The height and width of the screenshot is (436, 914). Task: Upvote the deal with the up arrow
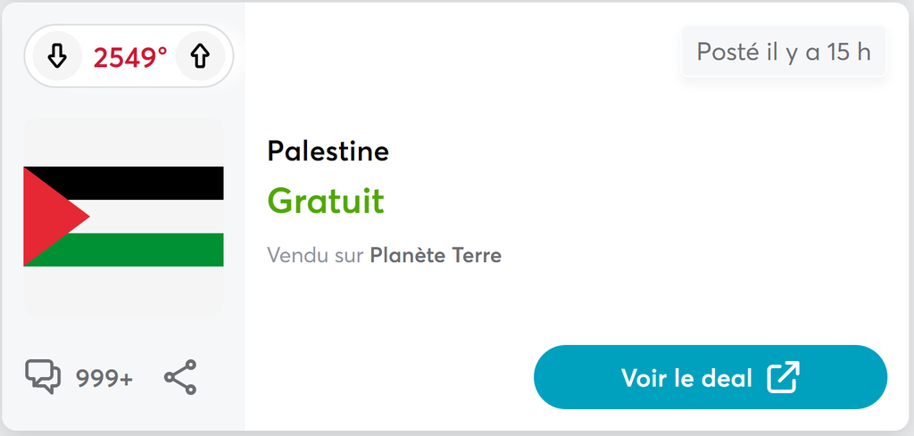point(200,57)
